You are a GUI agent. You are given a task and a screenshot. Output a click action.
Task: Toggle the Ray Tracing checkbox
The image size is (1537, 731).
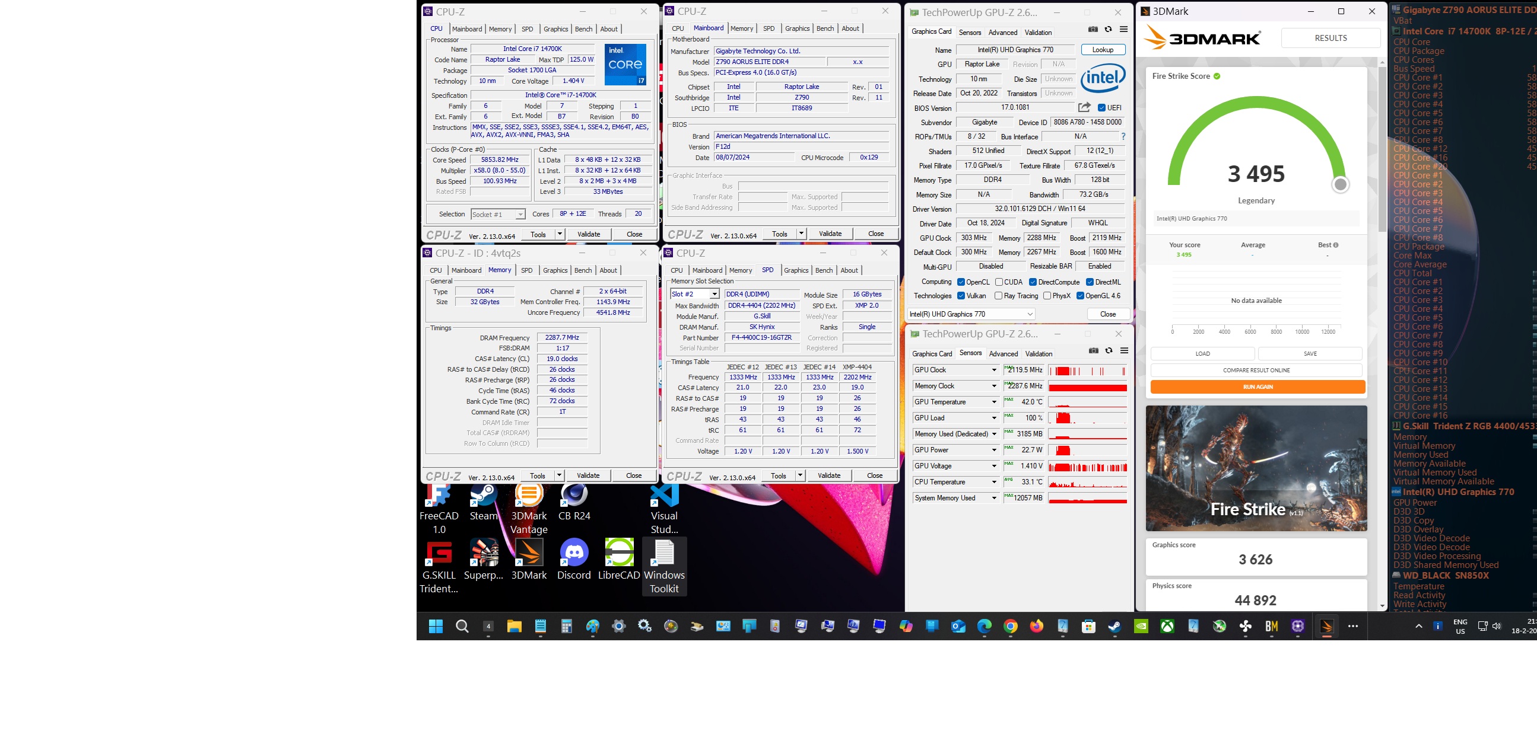[x=998, y=296]
